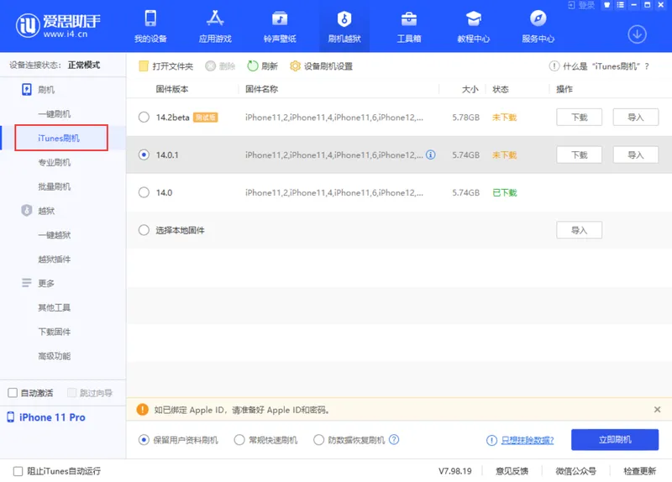Image resolution: width=672 pixels, height=482 pixels.
Task: Open the 服务中心 service center
Action: pyautogui.click(x=538, y=26)
